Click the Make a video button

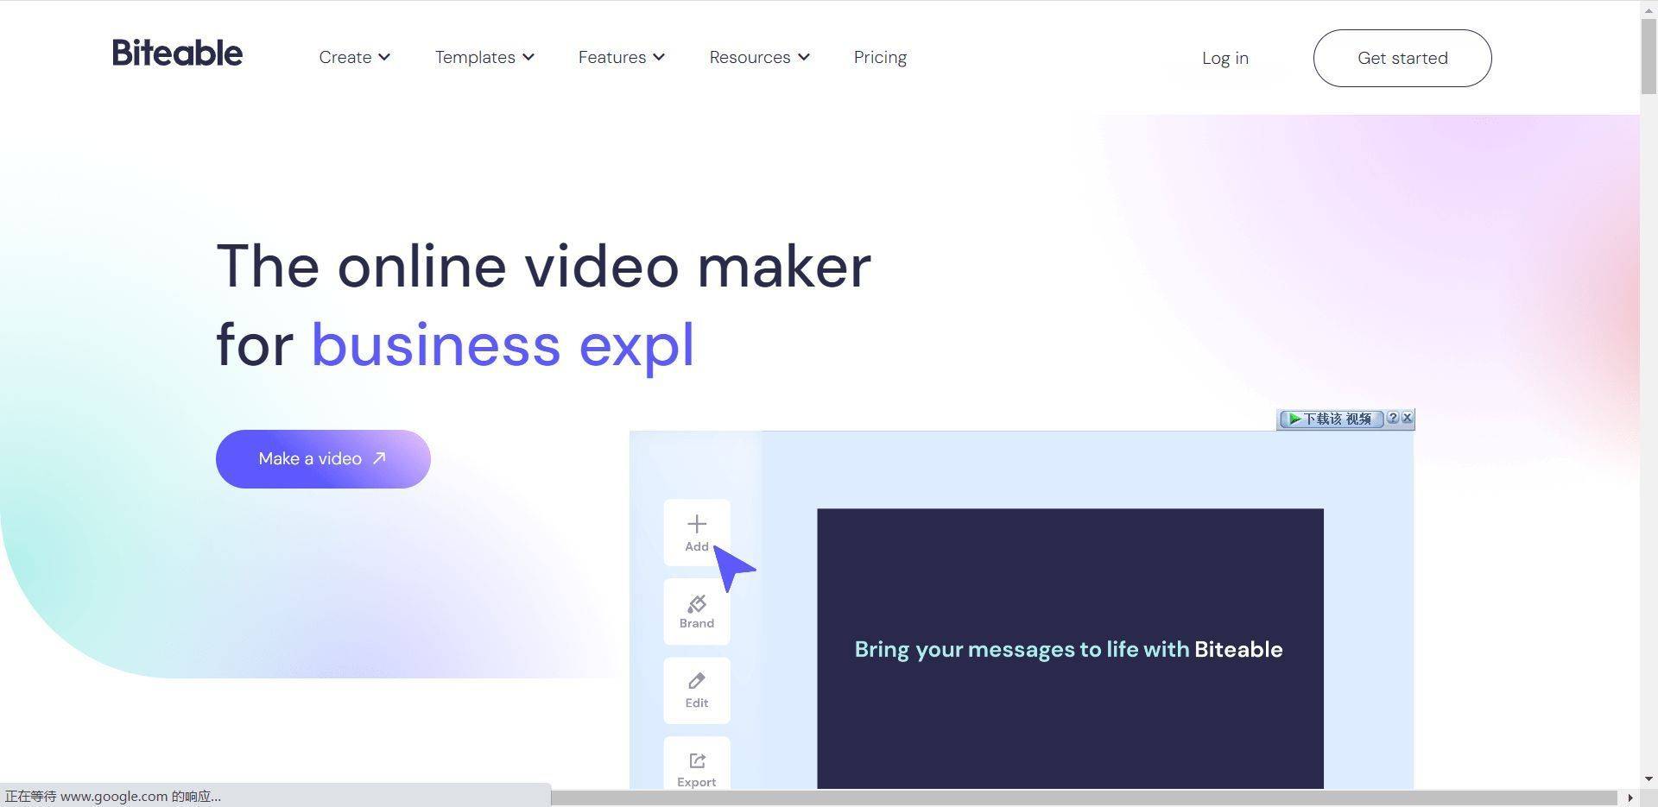click(x=323, y=459)
